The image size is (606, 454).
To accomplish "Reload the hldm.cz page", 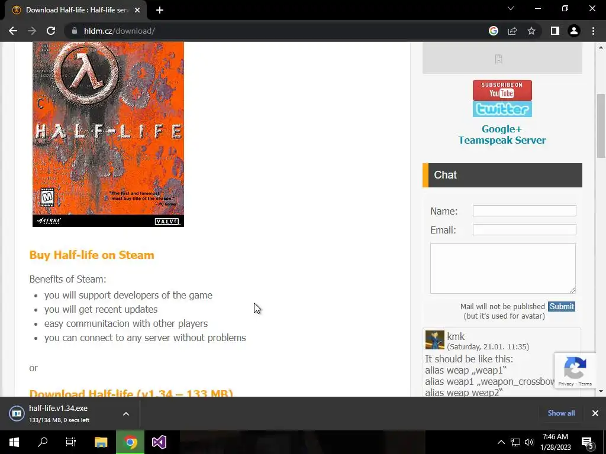I will pos(51,31).
